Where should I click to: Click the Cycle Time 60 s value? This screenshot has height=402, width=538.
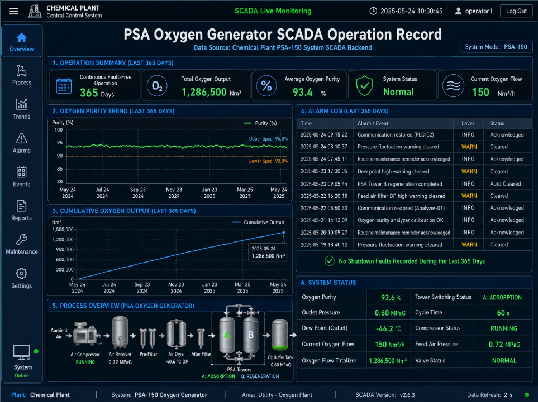click(x=503, y=313)
